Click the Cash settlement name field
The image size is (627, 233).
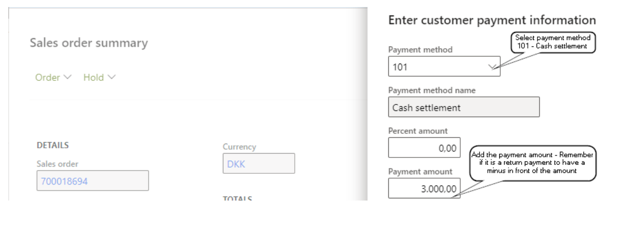463,108
